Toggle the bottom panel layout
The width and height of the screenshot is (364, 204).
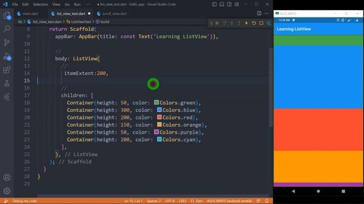click(222, 5)
